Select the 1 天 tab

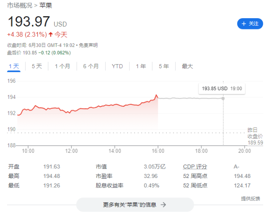point(14,66)
